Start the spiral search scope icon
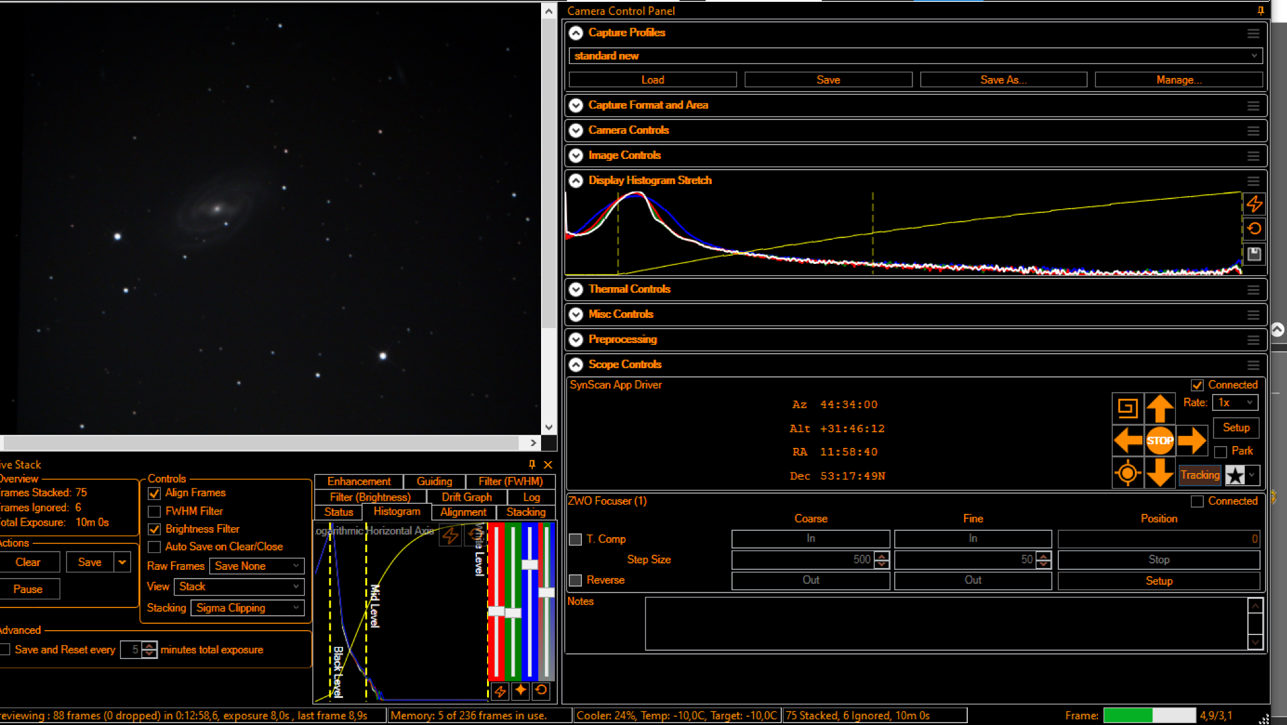The width and height of the screenshot is (1287, 725). pyautogui.click(x=1127, y=409)
